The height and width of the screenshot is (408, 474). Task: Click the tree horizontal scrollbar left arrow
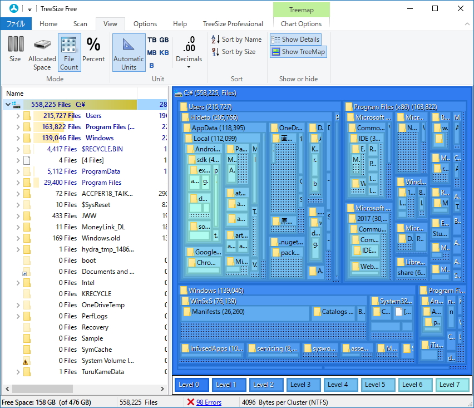(7, 389)
